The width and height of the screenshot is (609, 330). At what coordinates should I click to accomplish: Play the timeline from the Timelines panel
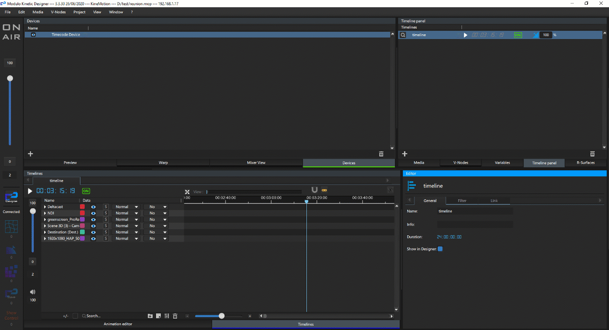click(30, 191)
